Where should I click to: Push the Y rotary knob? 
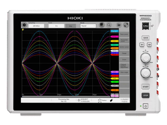[146, 73]
